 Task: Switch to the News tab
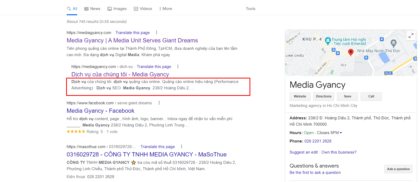[x=92, y=9]
